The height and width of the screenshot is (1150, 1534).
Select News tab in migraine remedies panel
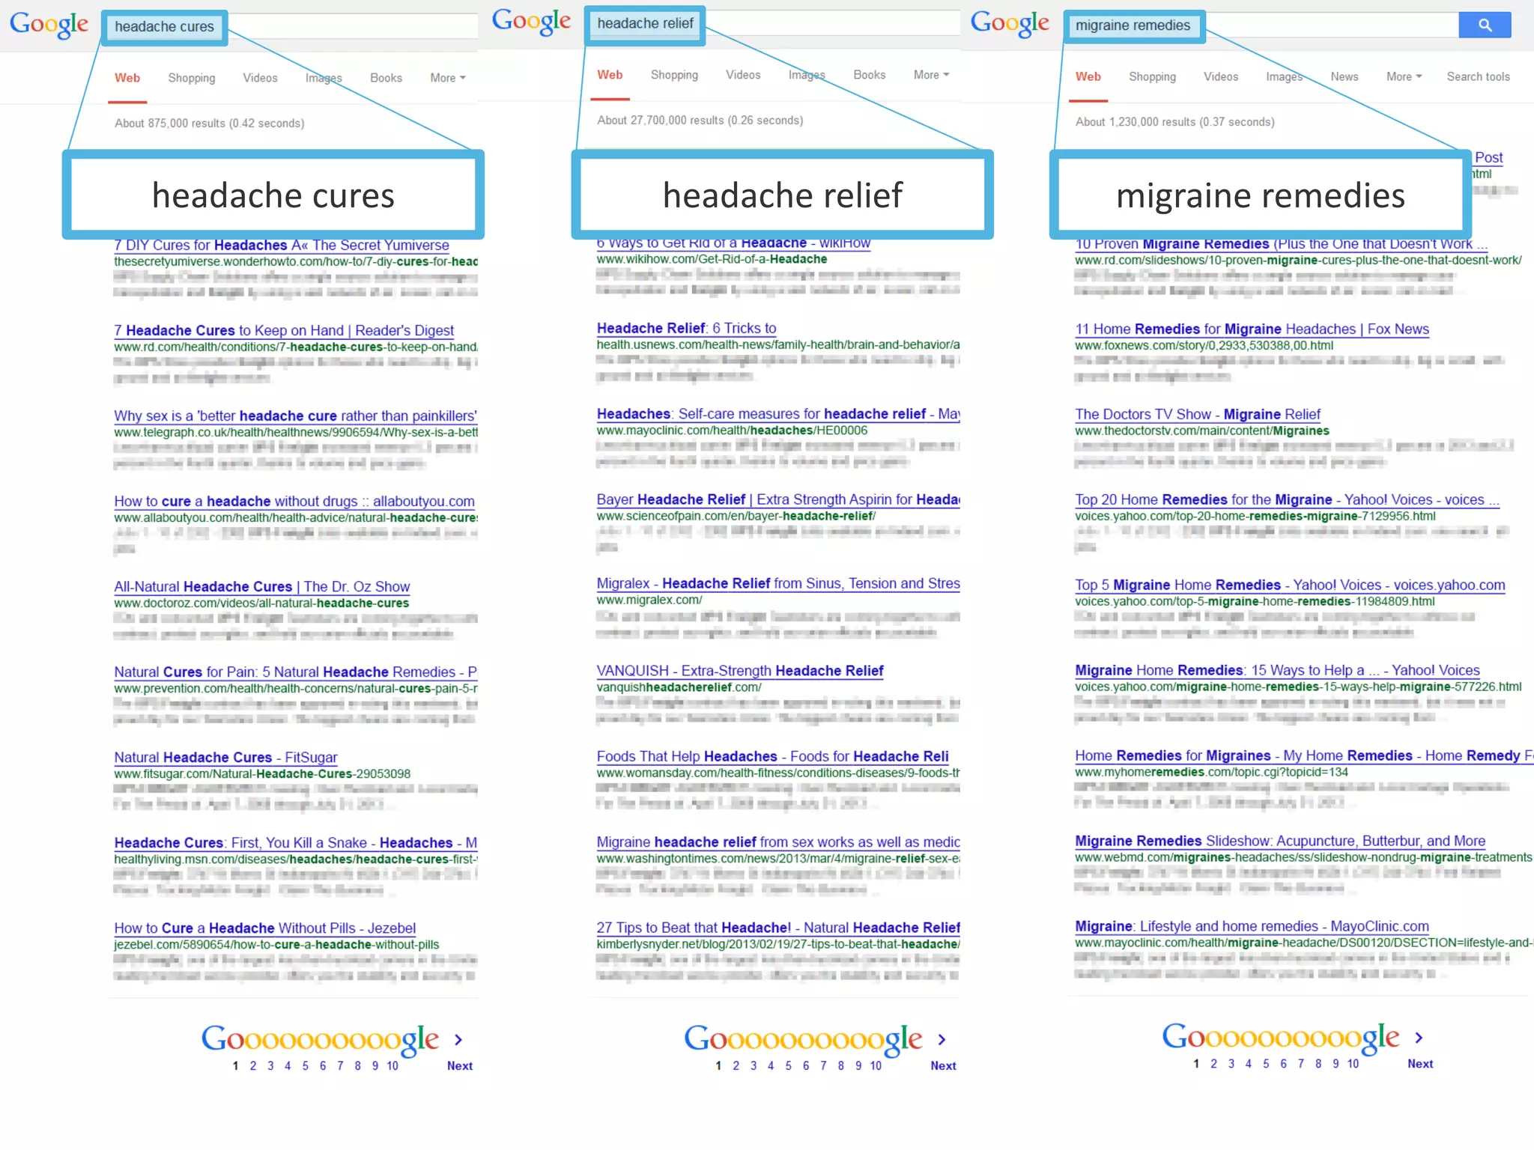tap(1344, 76)
